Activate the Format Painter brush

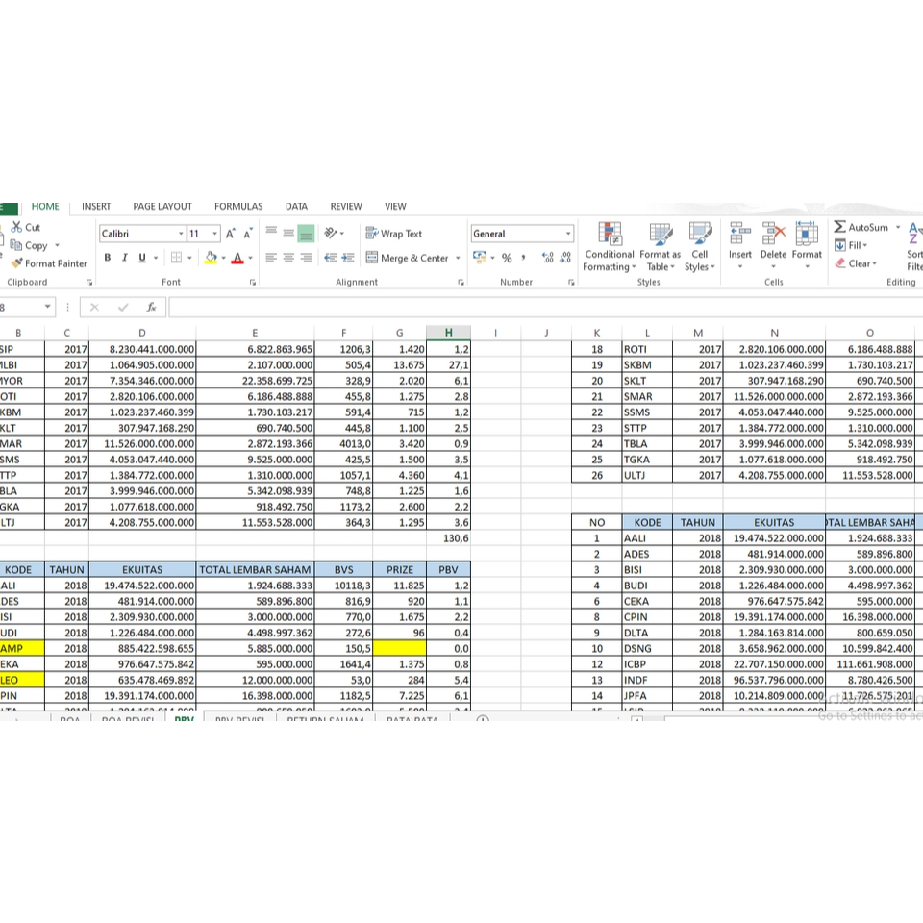[x=16, y=263]
